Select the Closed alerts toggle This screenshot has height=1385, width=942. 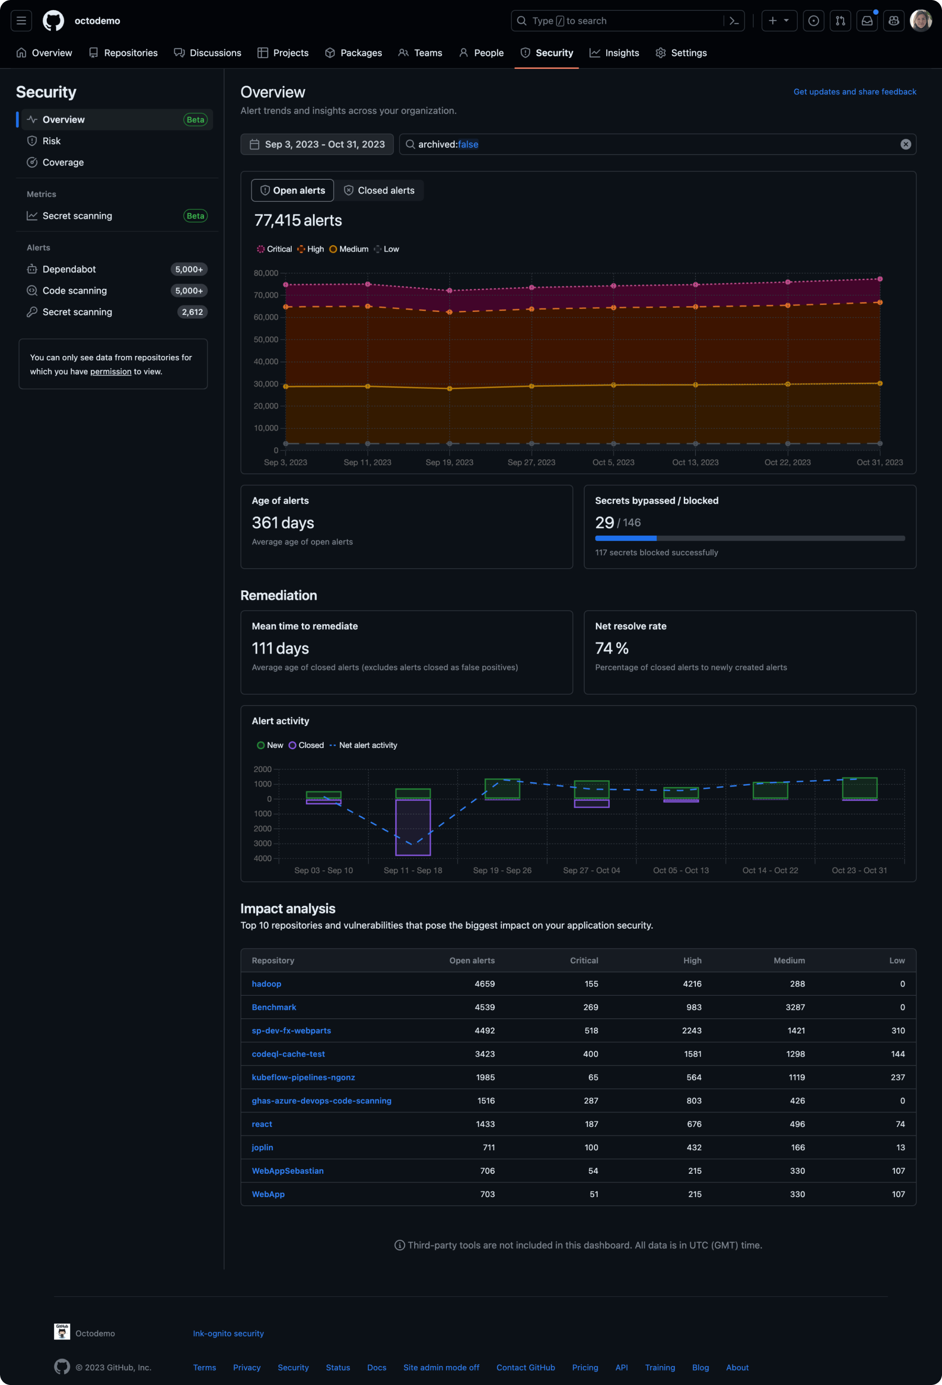379,191
